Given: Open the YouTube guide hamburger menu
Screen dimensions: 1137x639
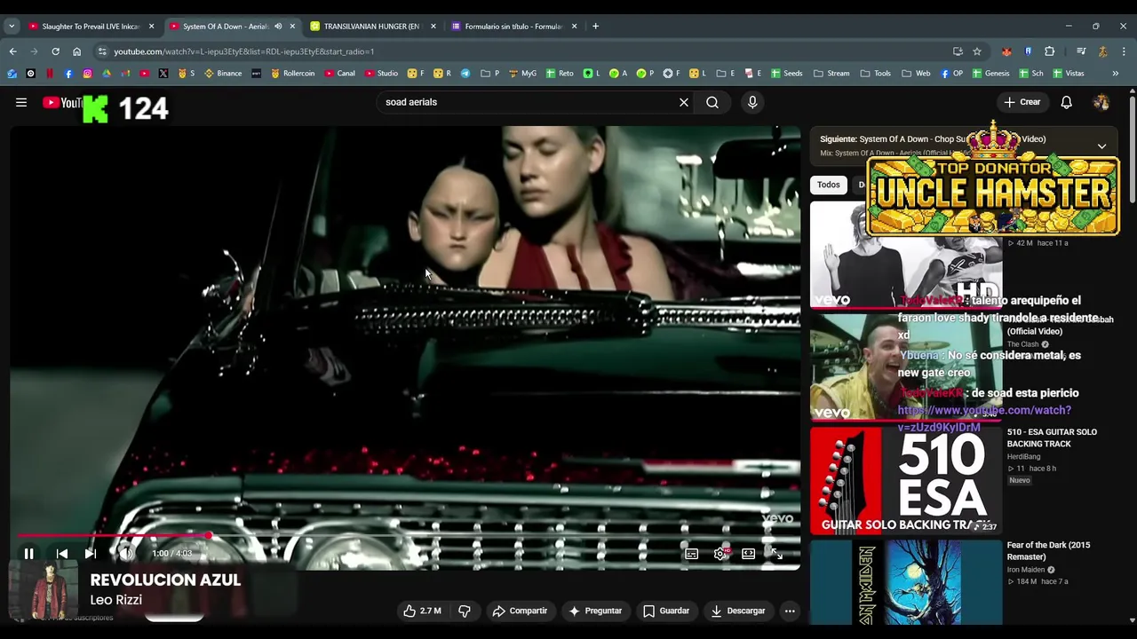Looking at the screenshot, I should click(21, 102).
